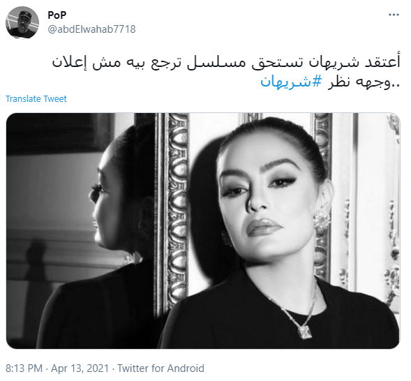Click the word أعتقد starting the tweet
Image resolution: width=411 pixels, height=381 pixels.
tap(382, 62)
